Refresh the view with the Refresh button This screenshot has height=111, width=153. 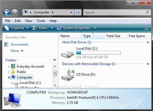tap(78, 12)
